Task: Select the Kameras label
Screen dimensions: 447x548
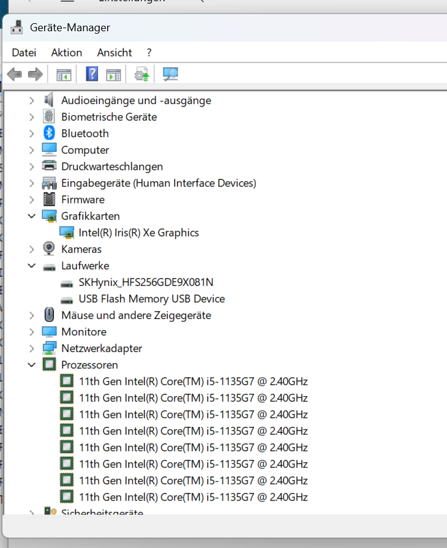Action: point(81,249)
